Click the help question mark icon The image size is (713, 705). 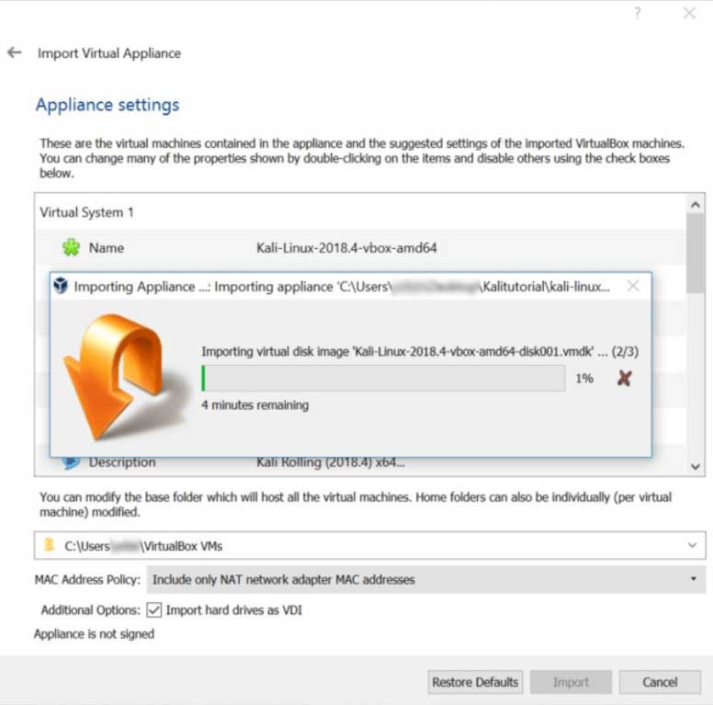click(638, 13)
